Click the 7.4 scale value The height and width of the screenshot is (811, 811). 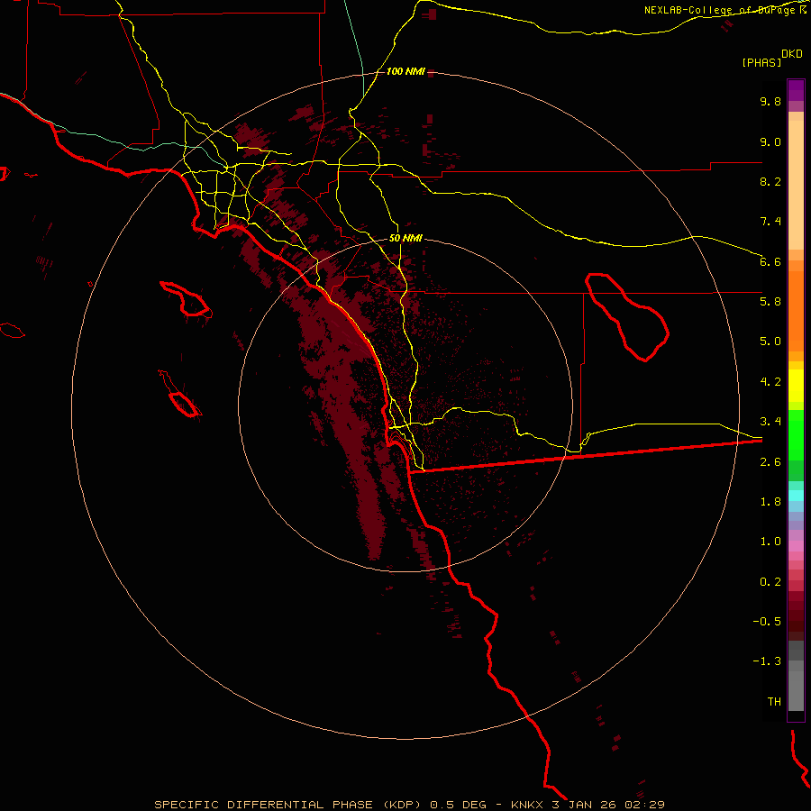point(770,222)
